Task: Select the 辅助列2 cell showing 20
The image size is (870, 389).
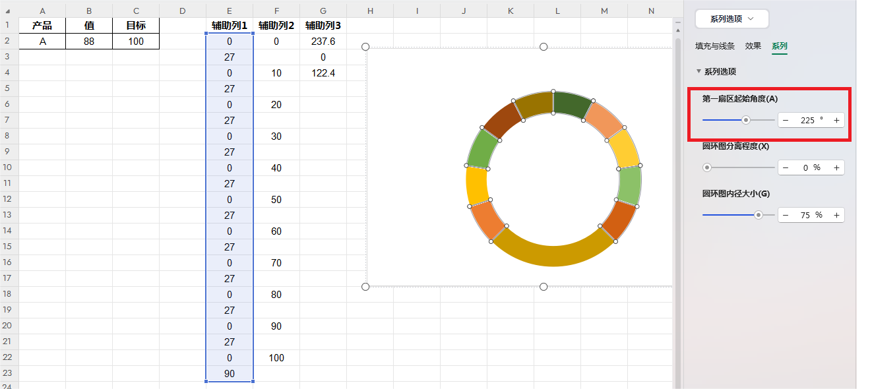Action: pos(276,105)
